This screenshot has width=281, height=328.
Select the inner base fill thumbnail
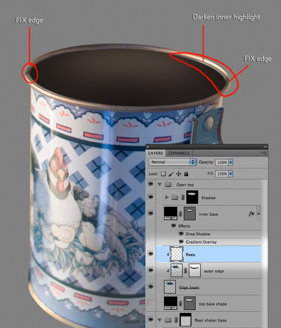pyautogui.click(x=170, y=213)
